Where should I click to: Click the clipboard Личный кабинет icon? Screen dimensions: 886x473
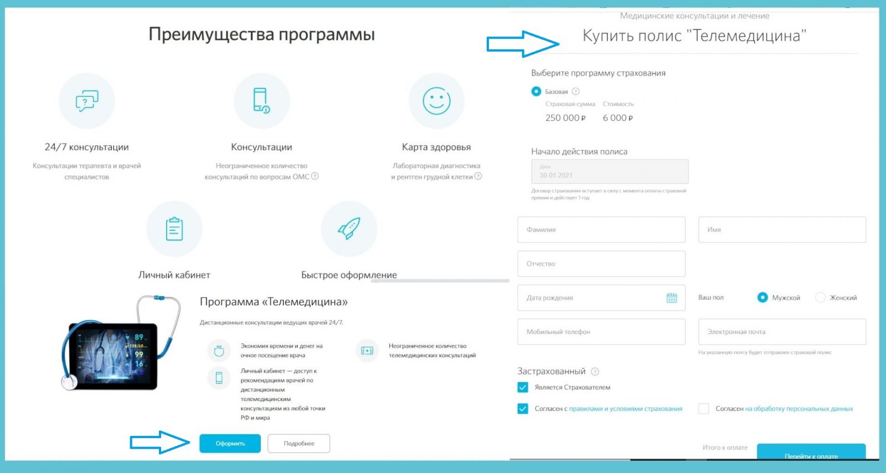tap(174, 229)
